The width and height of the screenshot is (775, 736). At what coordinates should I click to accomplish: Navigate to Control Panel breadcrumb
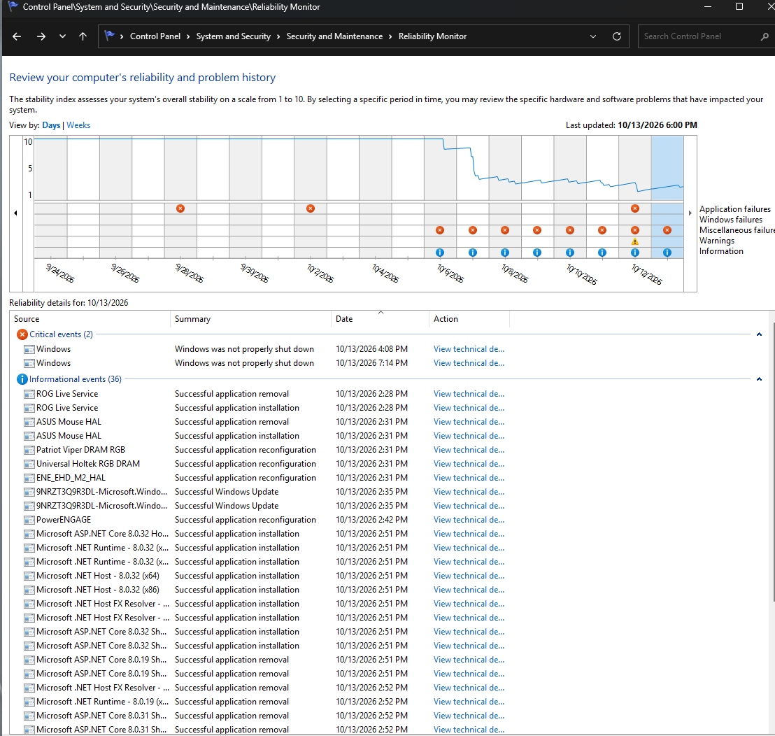[x=155, y=36]
